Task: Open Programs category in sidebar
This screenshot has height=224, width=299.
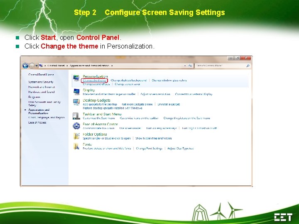Action: 34,97
